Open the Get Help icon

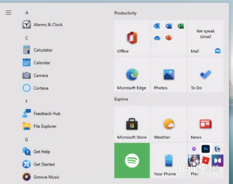[27, 151]
